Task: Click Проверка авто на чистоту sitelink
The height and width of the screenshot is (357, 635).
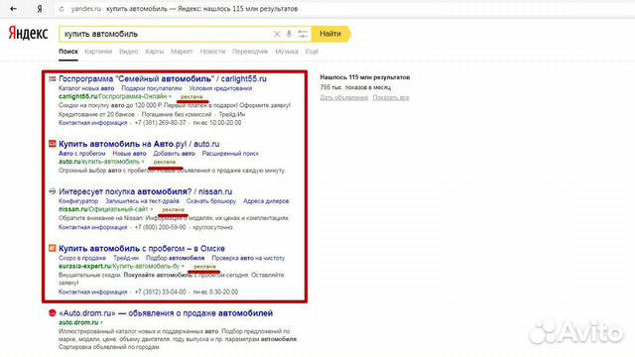Action: pyautogui.click(x=248, y=258)
